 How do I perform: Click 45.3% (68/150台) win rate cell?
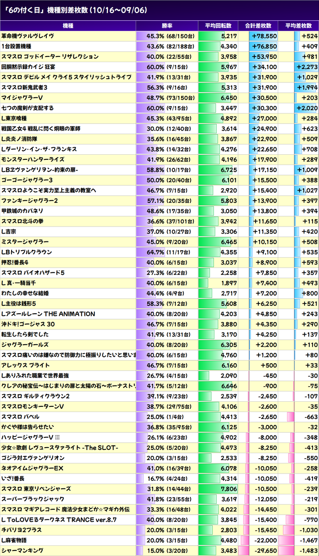(x=167, y=36)
